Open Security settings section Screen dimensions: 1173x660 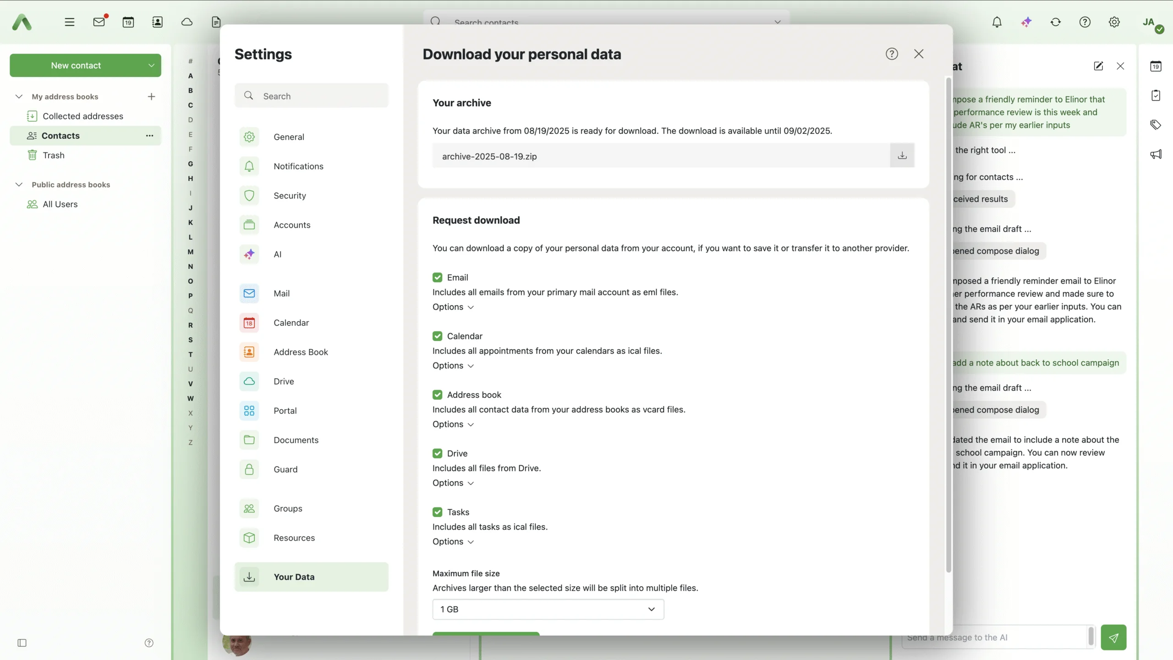290,196
